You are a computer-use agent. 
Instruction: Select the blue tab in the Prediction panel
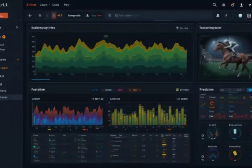pyautogui.click(x=249, y=90)
